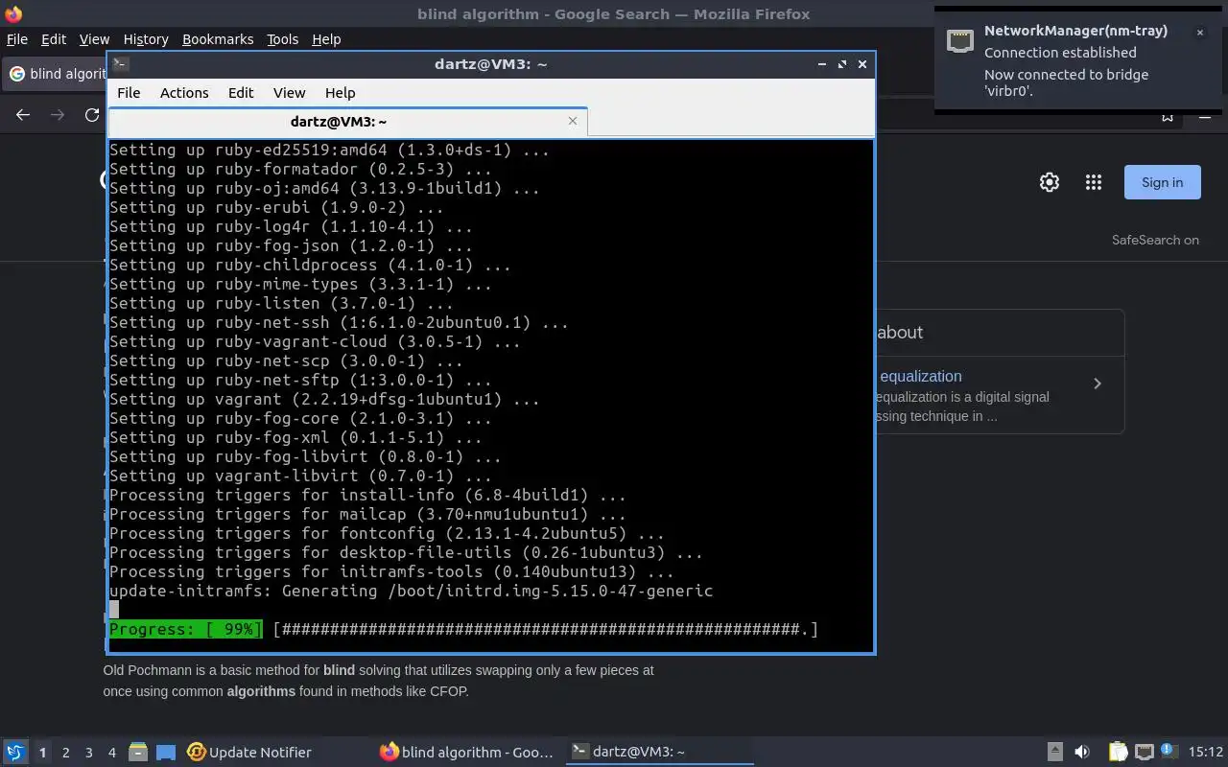Click the SafeSearch on label
The width and height of the screenshot is (1228, 767).
pyautogui.click(x=1155, y=241)
